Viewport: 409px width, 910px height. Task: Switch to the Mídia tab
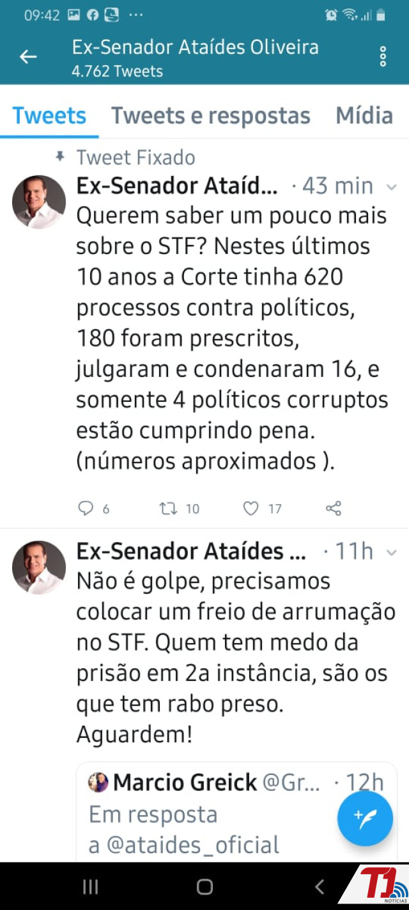[x=364, y=116]
